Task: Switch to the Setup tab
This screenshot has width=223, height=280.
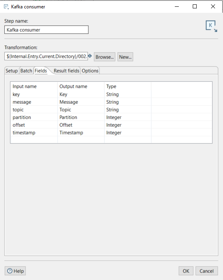Action: click(12, 71)
